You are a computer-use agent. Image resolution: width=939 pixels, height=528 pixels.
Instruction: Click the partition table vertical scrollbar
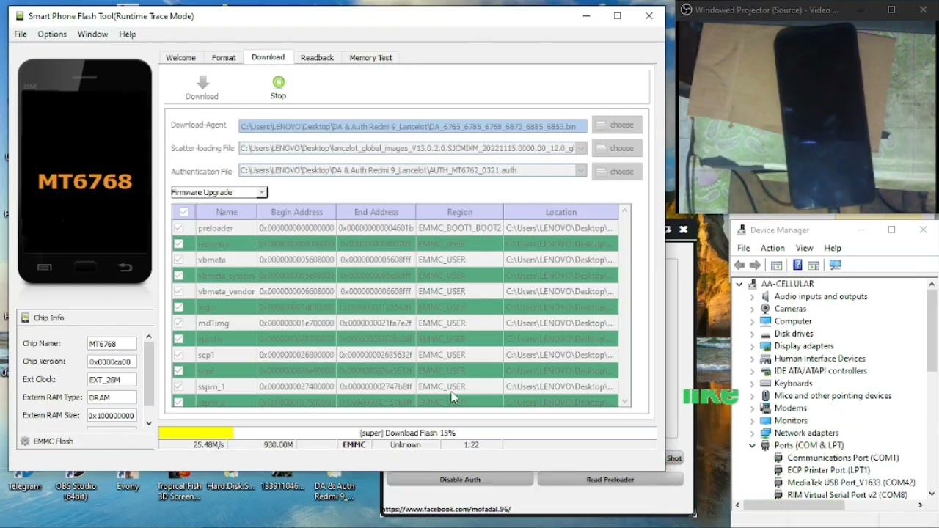click(x=625, y=306)
